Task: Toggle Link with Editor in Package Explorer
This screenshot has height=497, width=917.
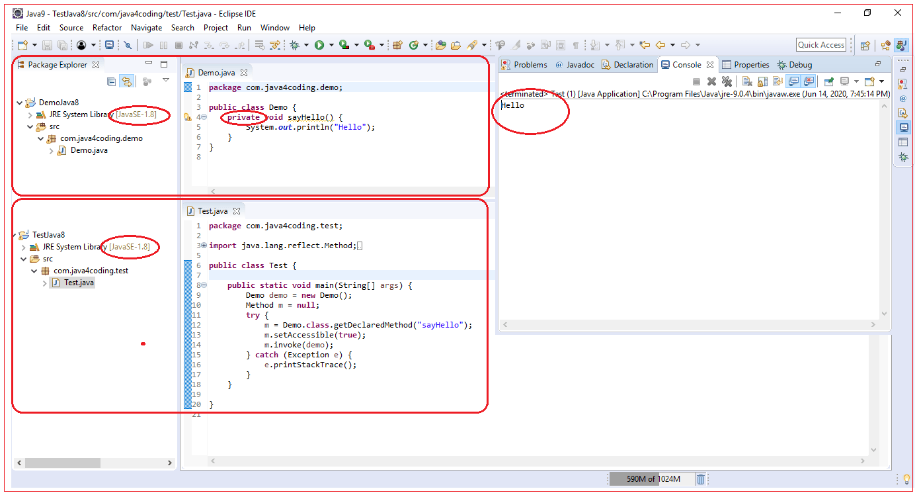Action: 126,81
